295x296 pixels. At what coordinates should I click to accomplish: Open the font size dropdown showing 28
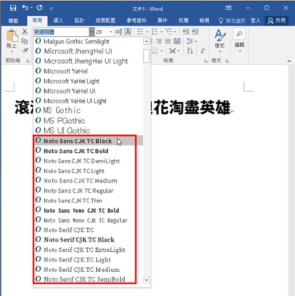[111, 32]
